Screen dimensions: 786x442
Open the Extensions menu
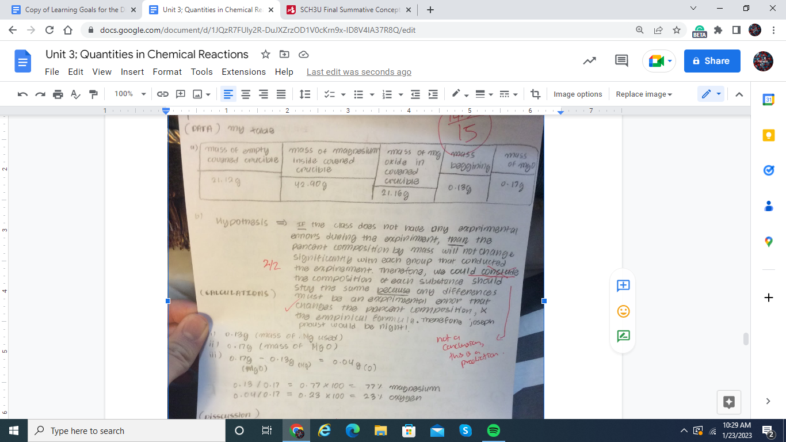coord(244,72)
